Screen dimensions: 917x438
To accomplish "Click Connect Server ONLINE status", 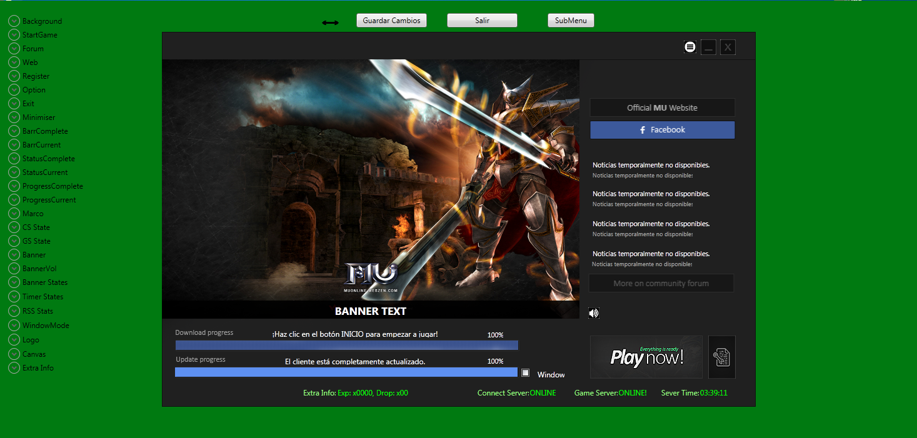I will (517, 393).
